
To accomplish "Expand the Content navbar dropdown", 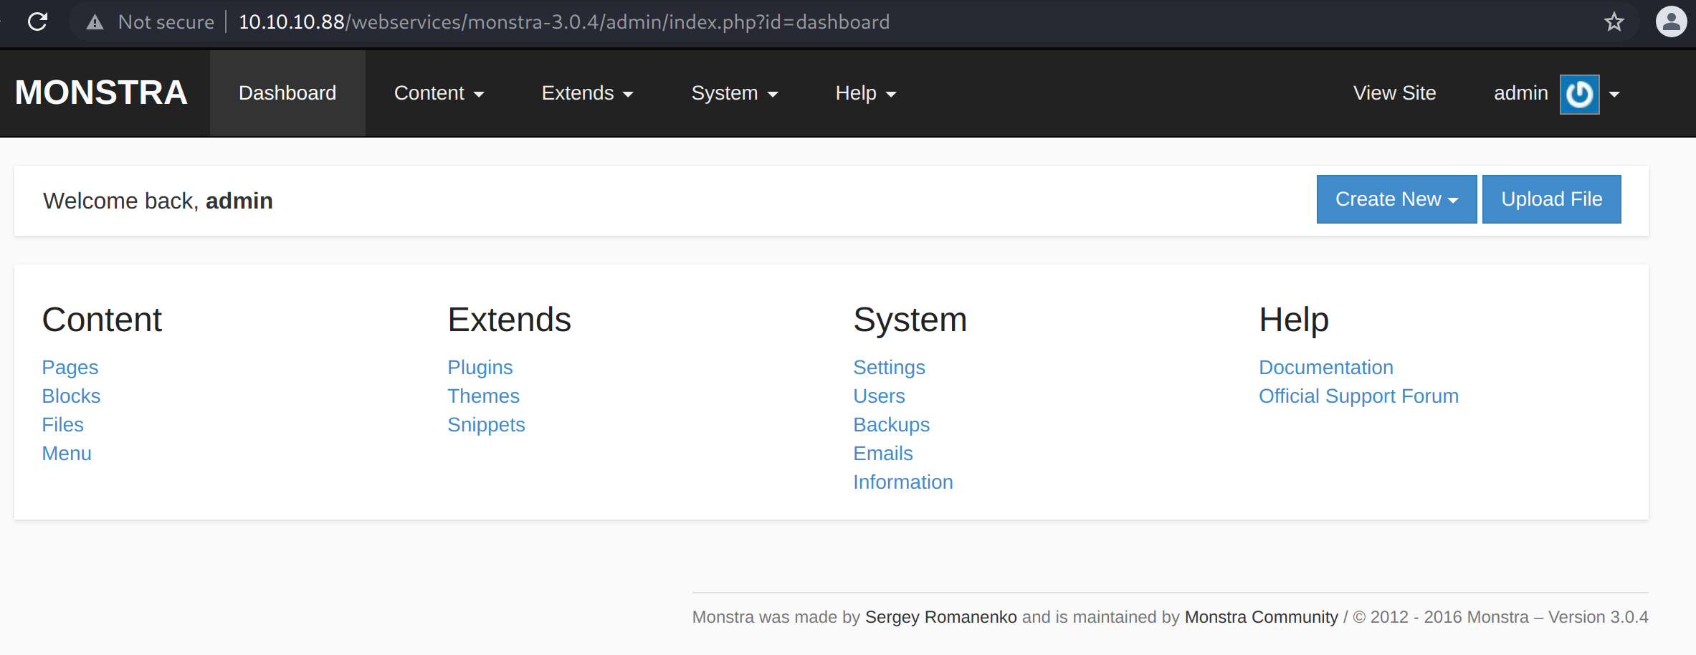I will tap(439, 93).
